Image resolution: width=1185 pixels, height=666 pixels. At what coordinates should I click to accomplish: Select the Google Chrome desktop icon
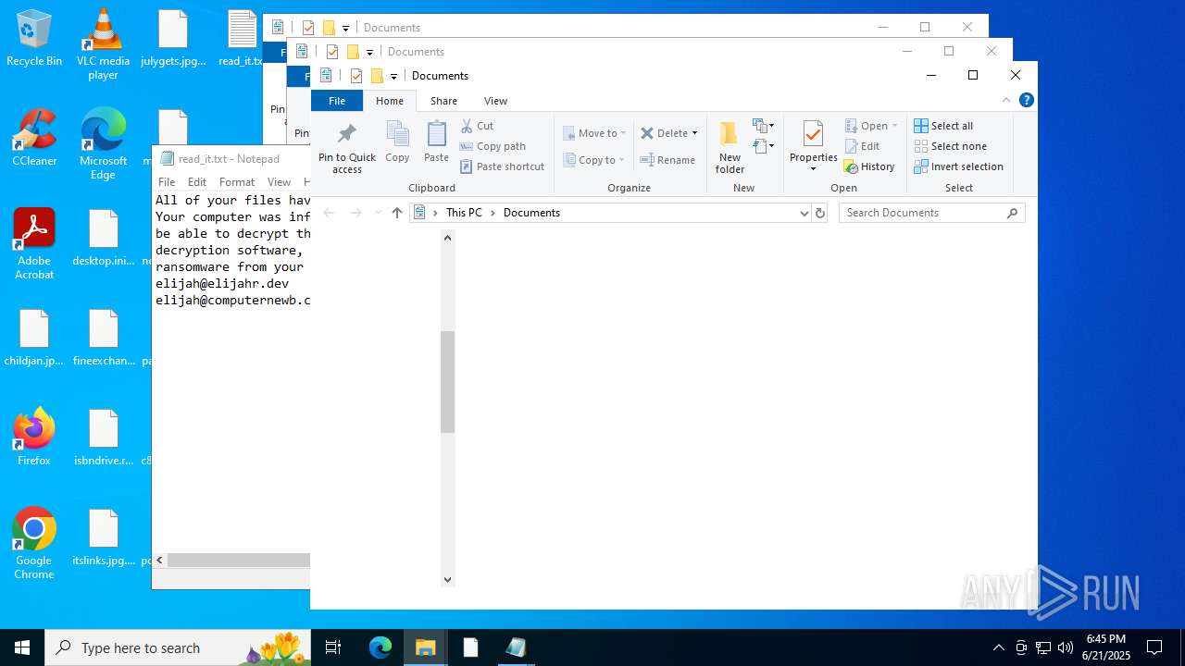pos(34,544)
